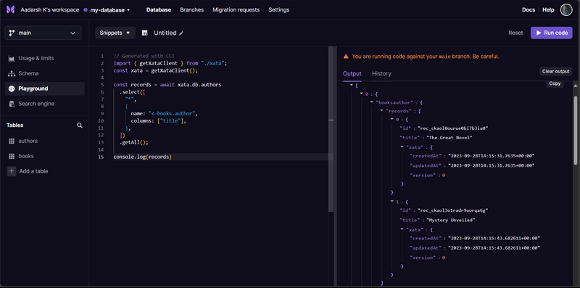The width and height of the screenshot is (580, 288).
Task: Collapse the root array arrow in output
Action: [x=351, y=86]
